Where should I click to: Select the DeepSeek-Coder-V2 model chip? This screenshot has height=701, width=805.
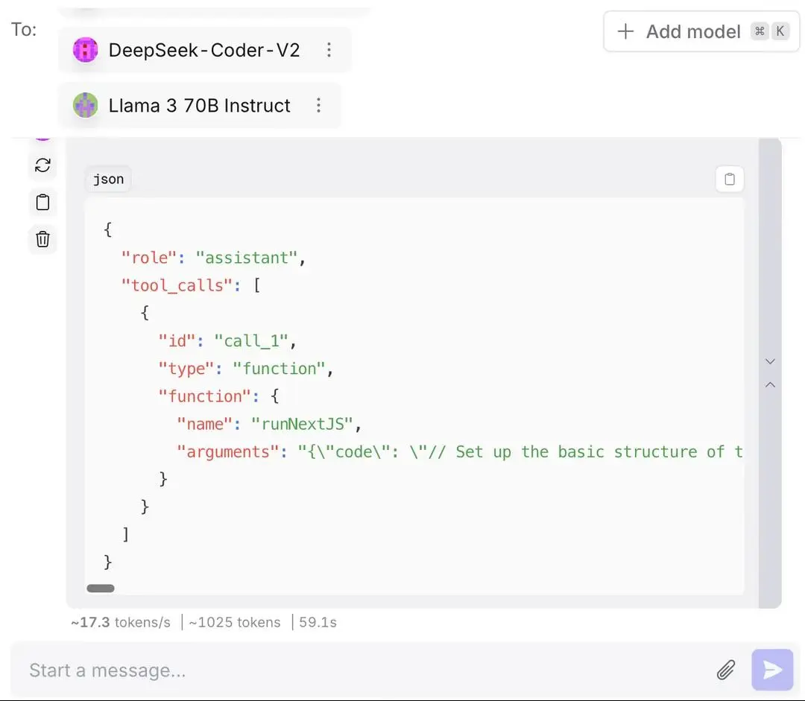coord(205,50)
